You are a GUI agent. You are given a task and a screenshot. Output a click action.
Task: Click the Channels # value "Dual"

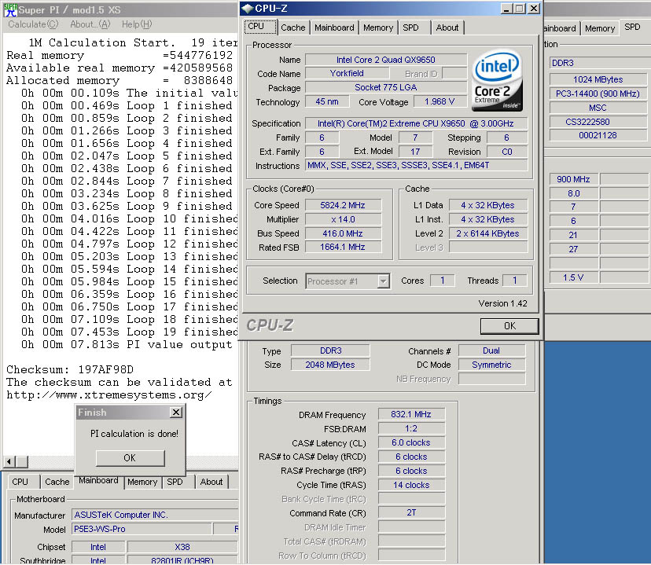[x=491, y=350]
